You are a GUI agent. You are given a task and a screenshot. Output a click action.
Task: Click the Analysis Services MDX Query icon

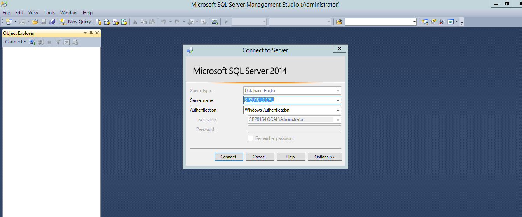coord(107,22)
